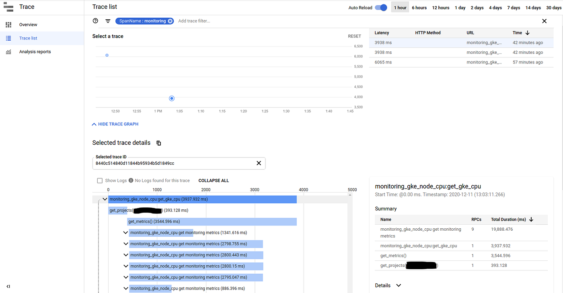
Task: Click the 57 minutes ago time cell
Action: tap(528, 62)
